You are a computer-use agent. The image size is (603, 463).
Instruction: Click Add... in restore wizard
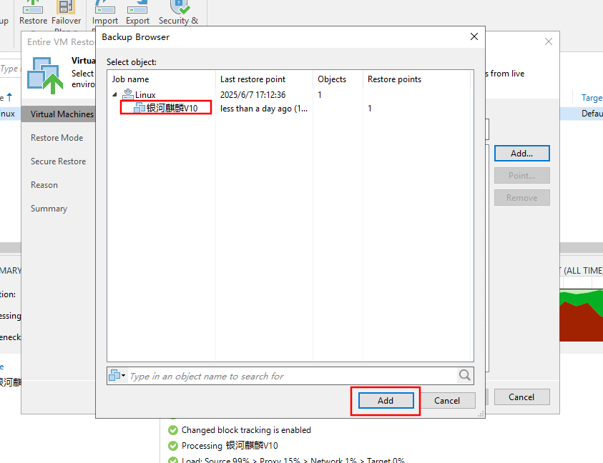point(522,154)
